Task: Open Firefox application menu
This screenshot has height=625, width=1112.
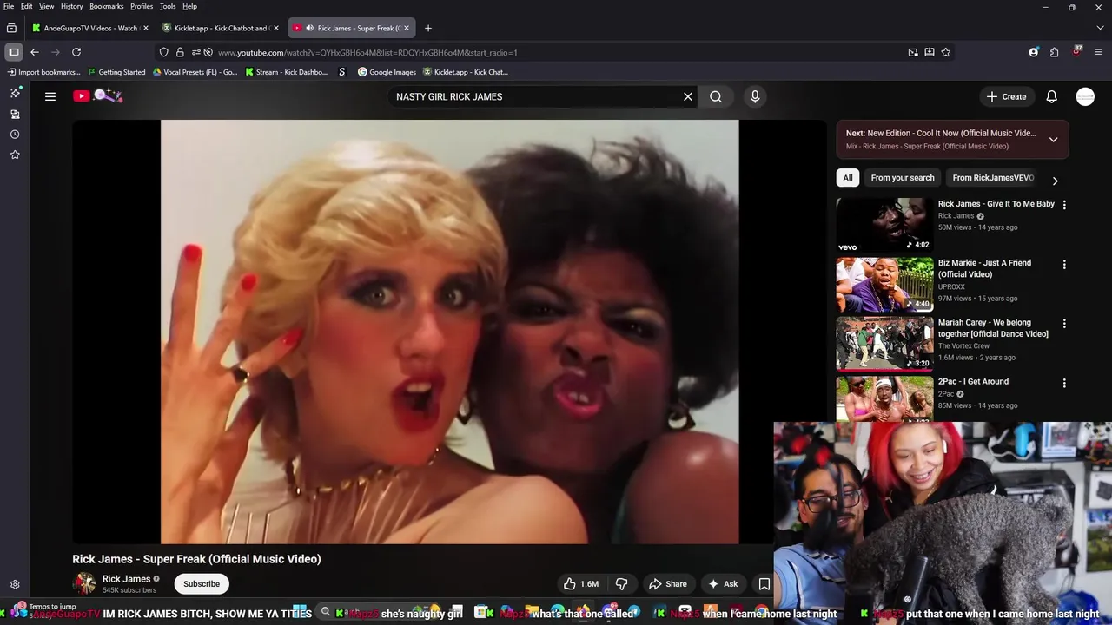Action: (x=1099, y=52)
